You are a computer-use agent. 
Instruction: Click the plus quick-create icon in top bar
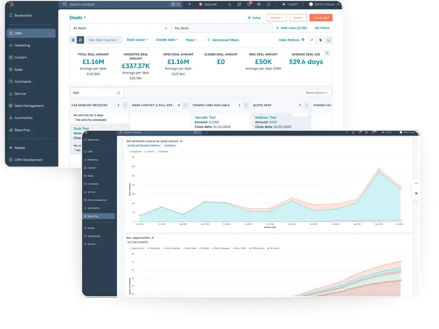click(x=189, y=4)
